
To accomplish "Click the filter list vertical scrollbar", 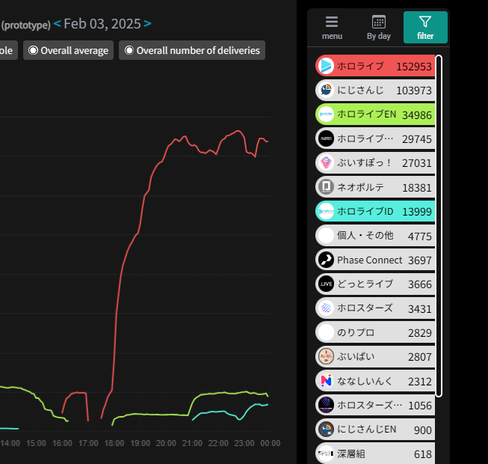I will click(439, 226).
